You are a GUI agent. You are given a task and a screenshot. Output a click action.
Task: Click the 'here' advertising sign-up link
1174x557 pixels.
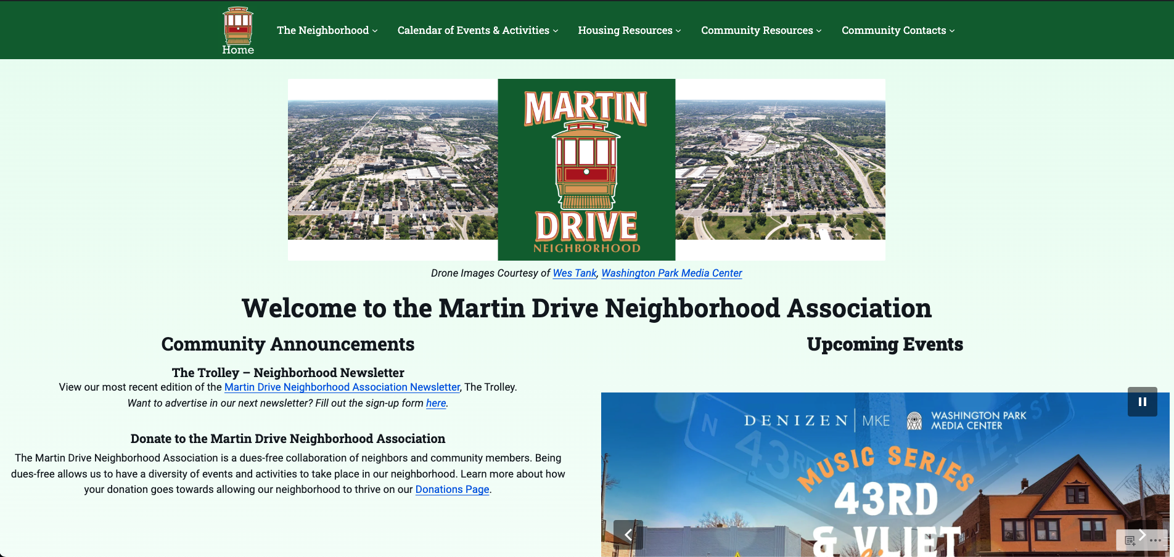(x=436, y=403)
